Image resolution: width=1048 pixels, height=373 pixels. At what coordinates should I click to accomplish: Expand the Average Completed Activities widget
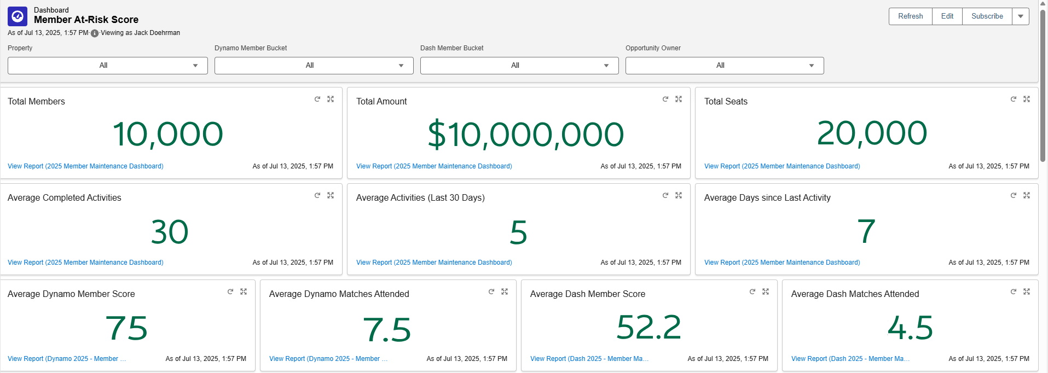point(331,195)
